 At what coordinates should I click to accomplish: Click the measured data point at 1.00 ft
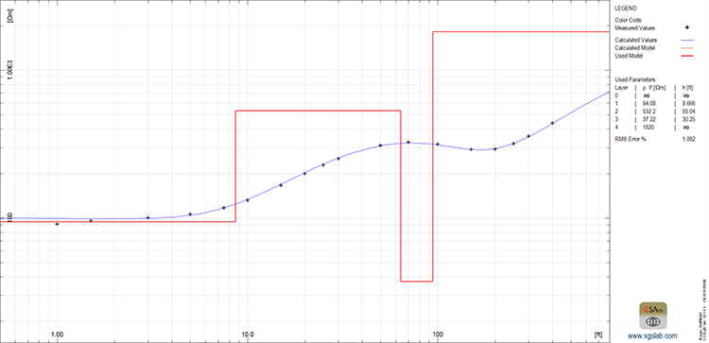pyautogui.click(x=57, y=224)
